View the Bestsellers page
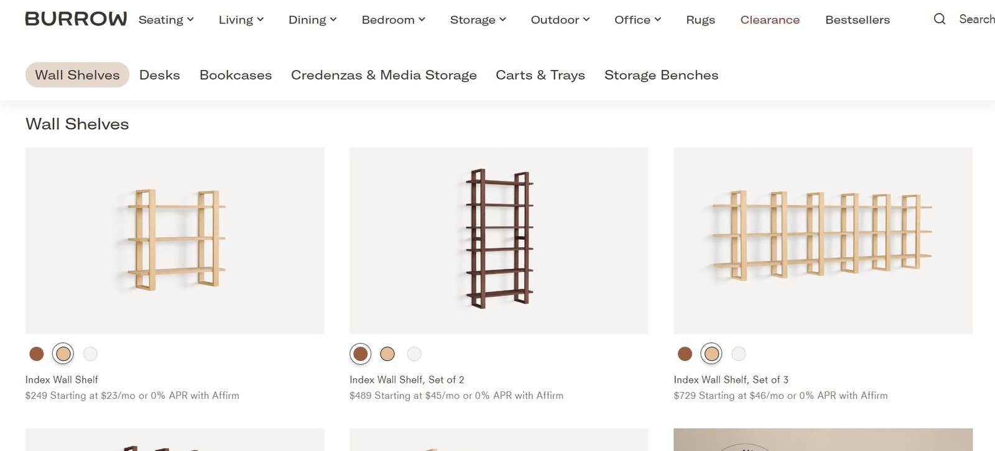Viewport: 995px width, 451px height. pyautogui.click(x=857, y=19)
